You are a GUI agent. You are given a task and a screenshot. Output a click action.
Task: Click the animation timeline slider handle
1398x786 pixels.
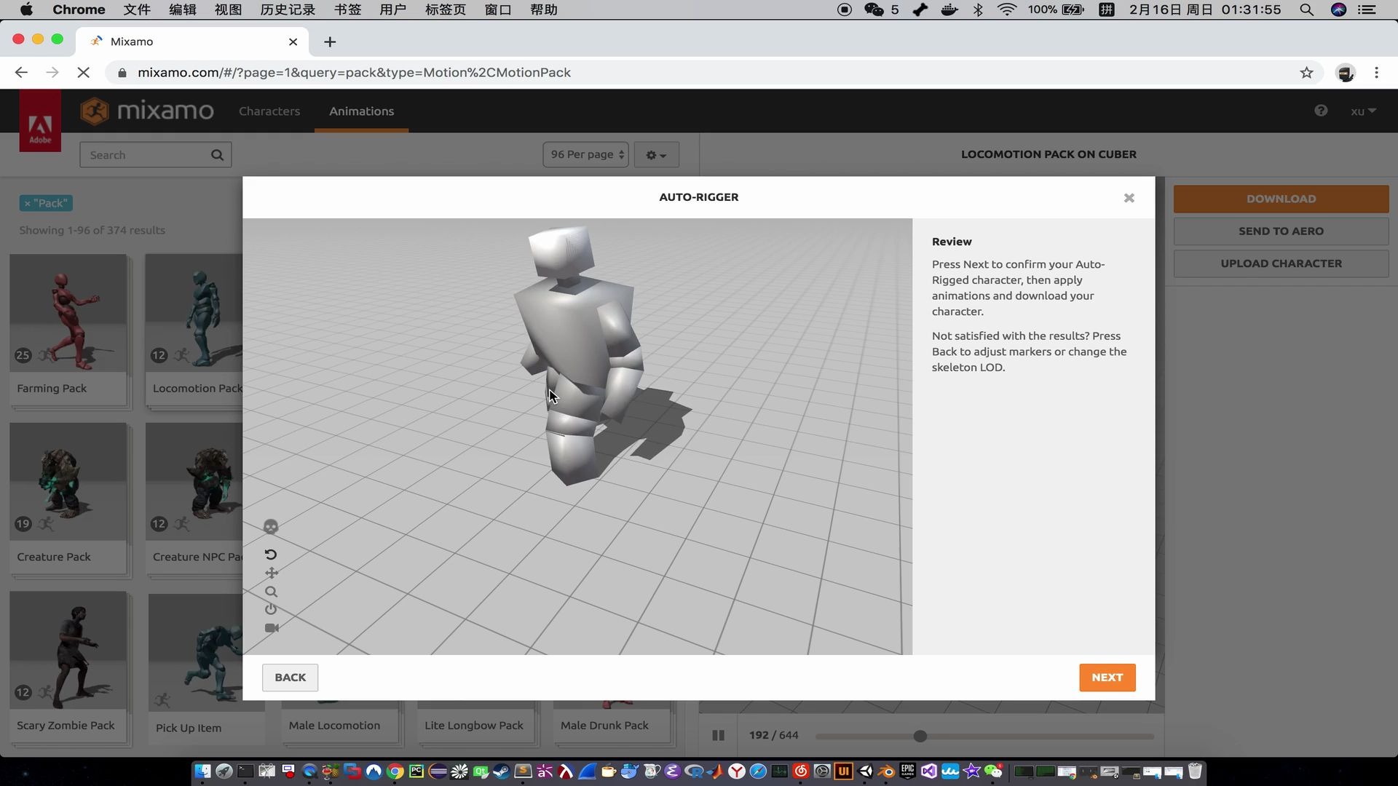[x=920, y=736]
